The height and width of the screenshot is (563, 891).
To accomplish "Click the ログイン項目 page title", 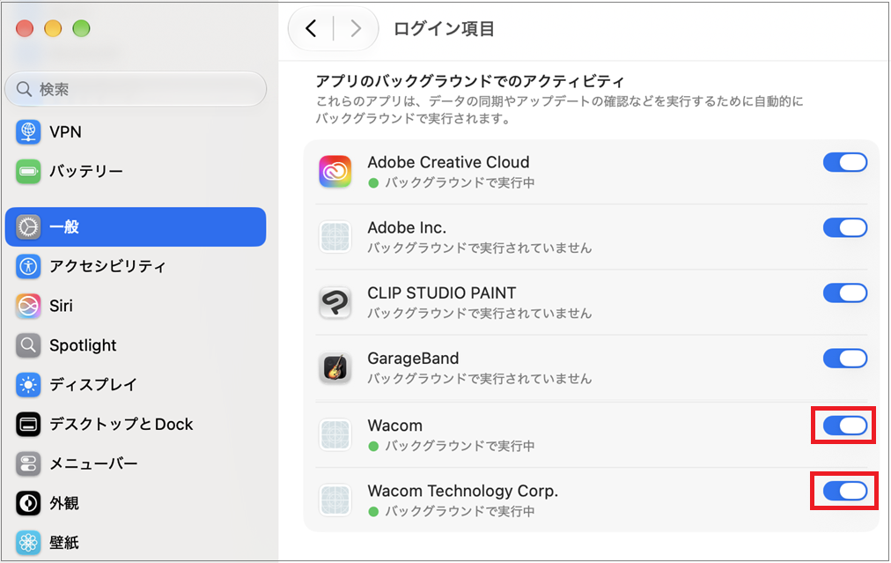I will tap(444, 28).
